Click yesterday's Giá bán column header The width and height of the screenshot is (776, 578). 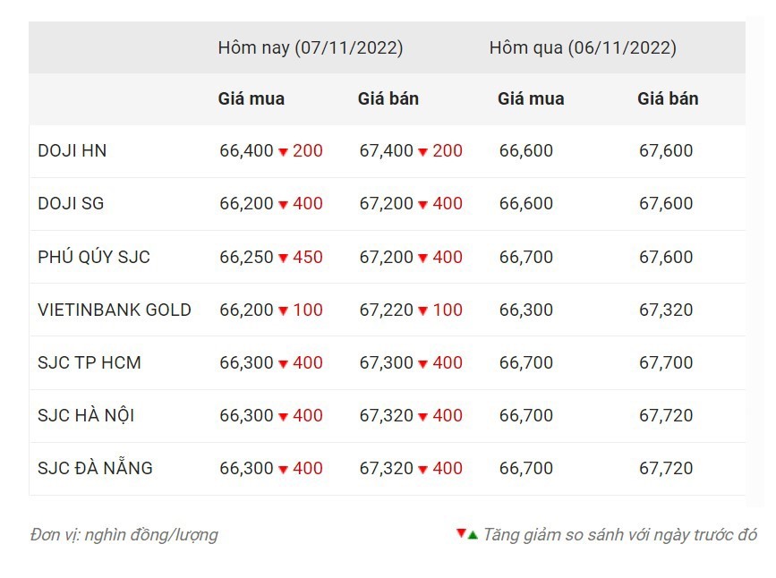coord(668,98)
